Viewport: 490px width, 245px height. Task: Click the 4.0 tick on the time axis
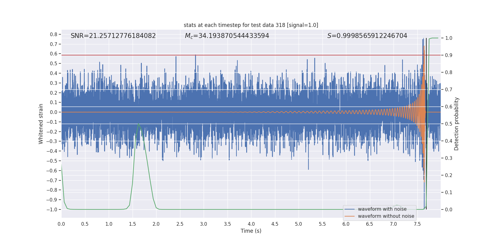[251, 224]
